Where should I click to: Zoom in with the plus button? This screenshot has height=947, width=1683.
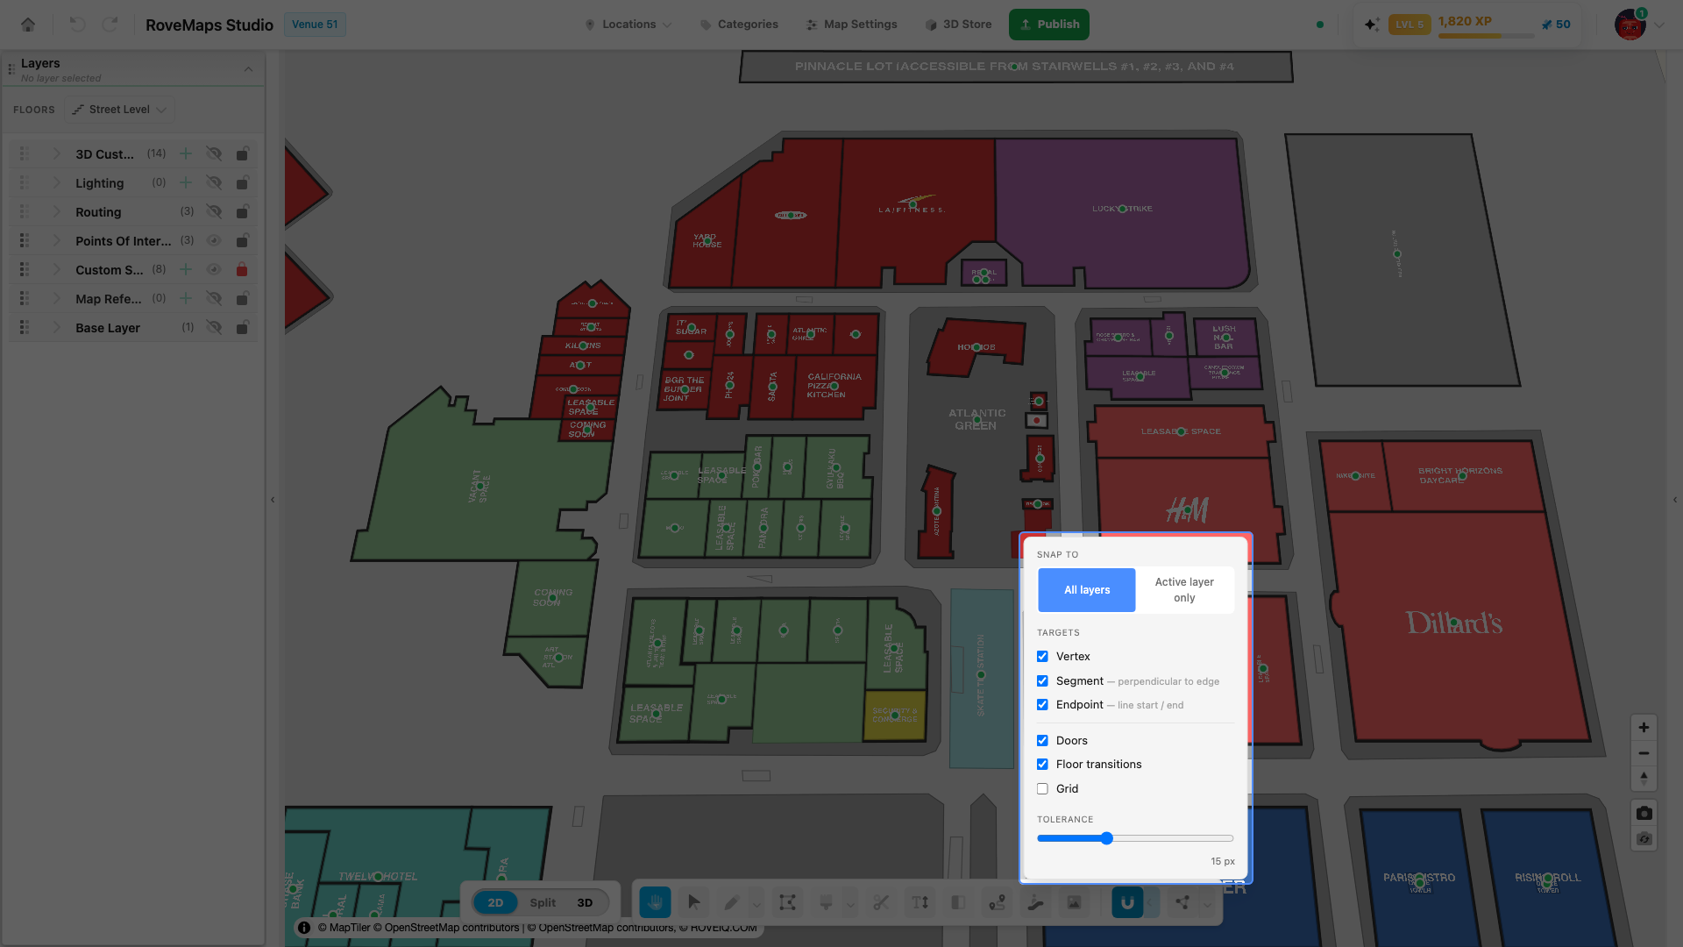pyautogui.click(x=1644, y=727)
